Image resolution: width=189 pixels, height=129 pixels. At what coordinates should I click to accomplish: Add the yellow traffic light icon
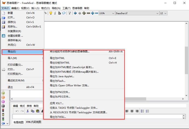3,115
